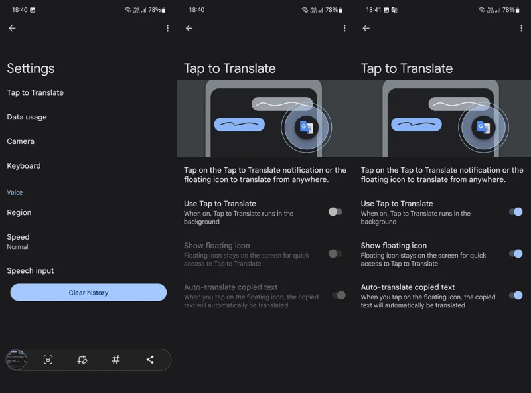This screenshot has width=531, height=393.
Task: Tap the scroll capture icon in screenshot toolbar
Action: point(48,359)
